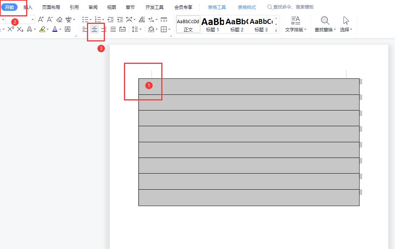Expand the styles gallery with its arrow

pyautogui.click(x=276, y=29)
